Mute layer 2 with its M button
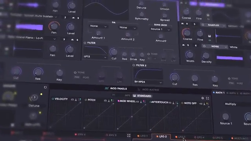Screen dimensions: 251x141 (73, 18)
